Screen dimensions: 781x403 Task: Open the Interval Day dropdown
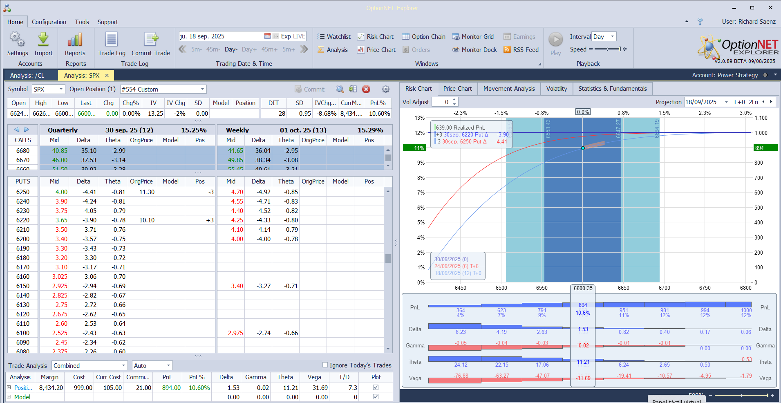[x=612, y=36]
